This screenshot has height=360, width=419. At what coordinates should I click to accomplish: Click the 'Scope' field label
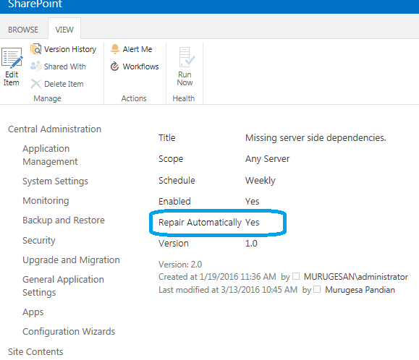pos(171,159)
